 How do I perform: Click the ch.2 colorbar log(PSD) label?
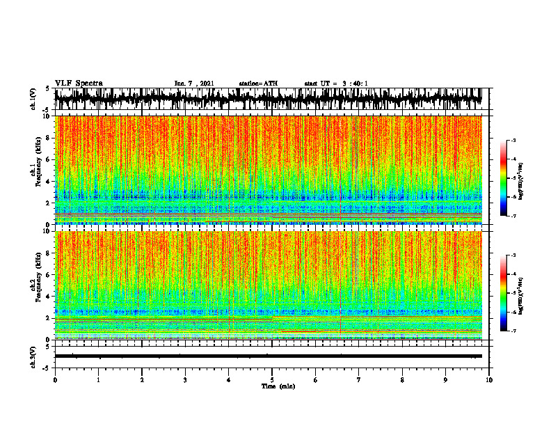point(521,295)
